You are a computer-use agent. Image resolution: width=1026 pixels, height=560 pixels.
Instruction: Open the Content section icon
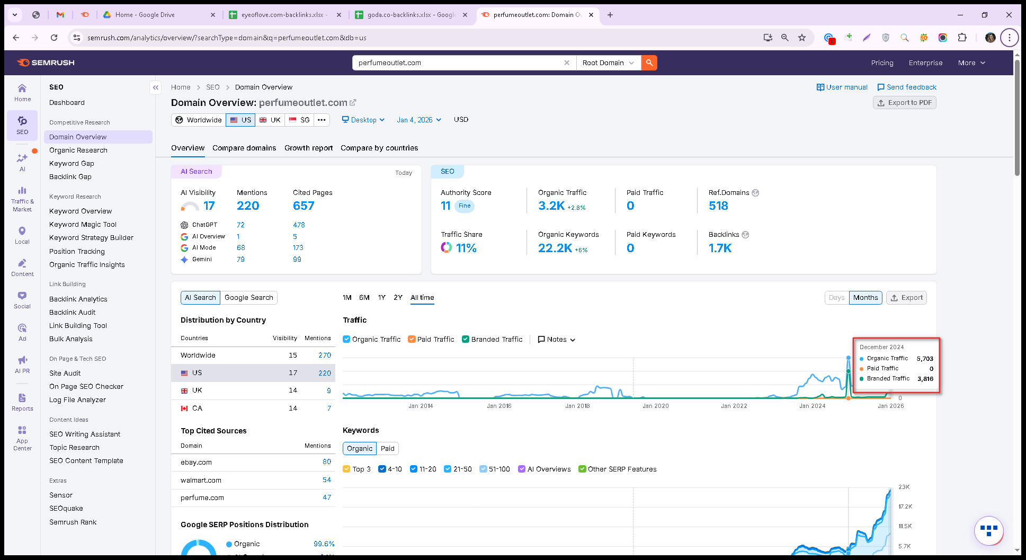22,267
